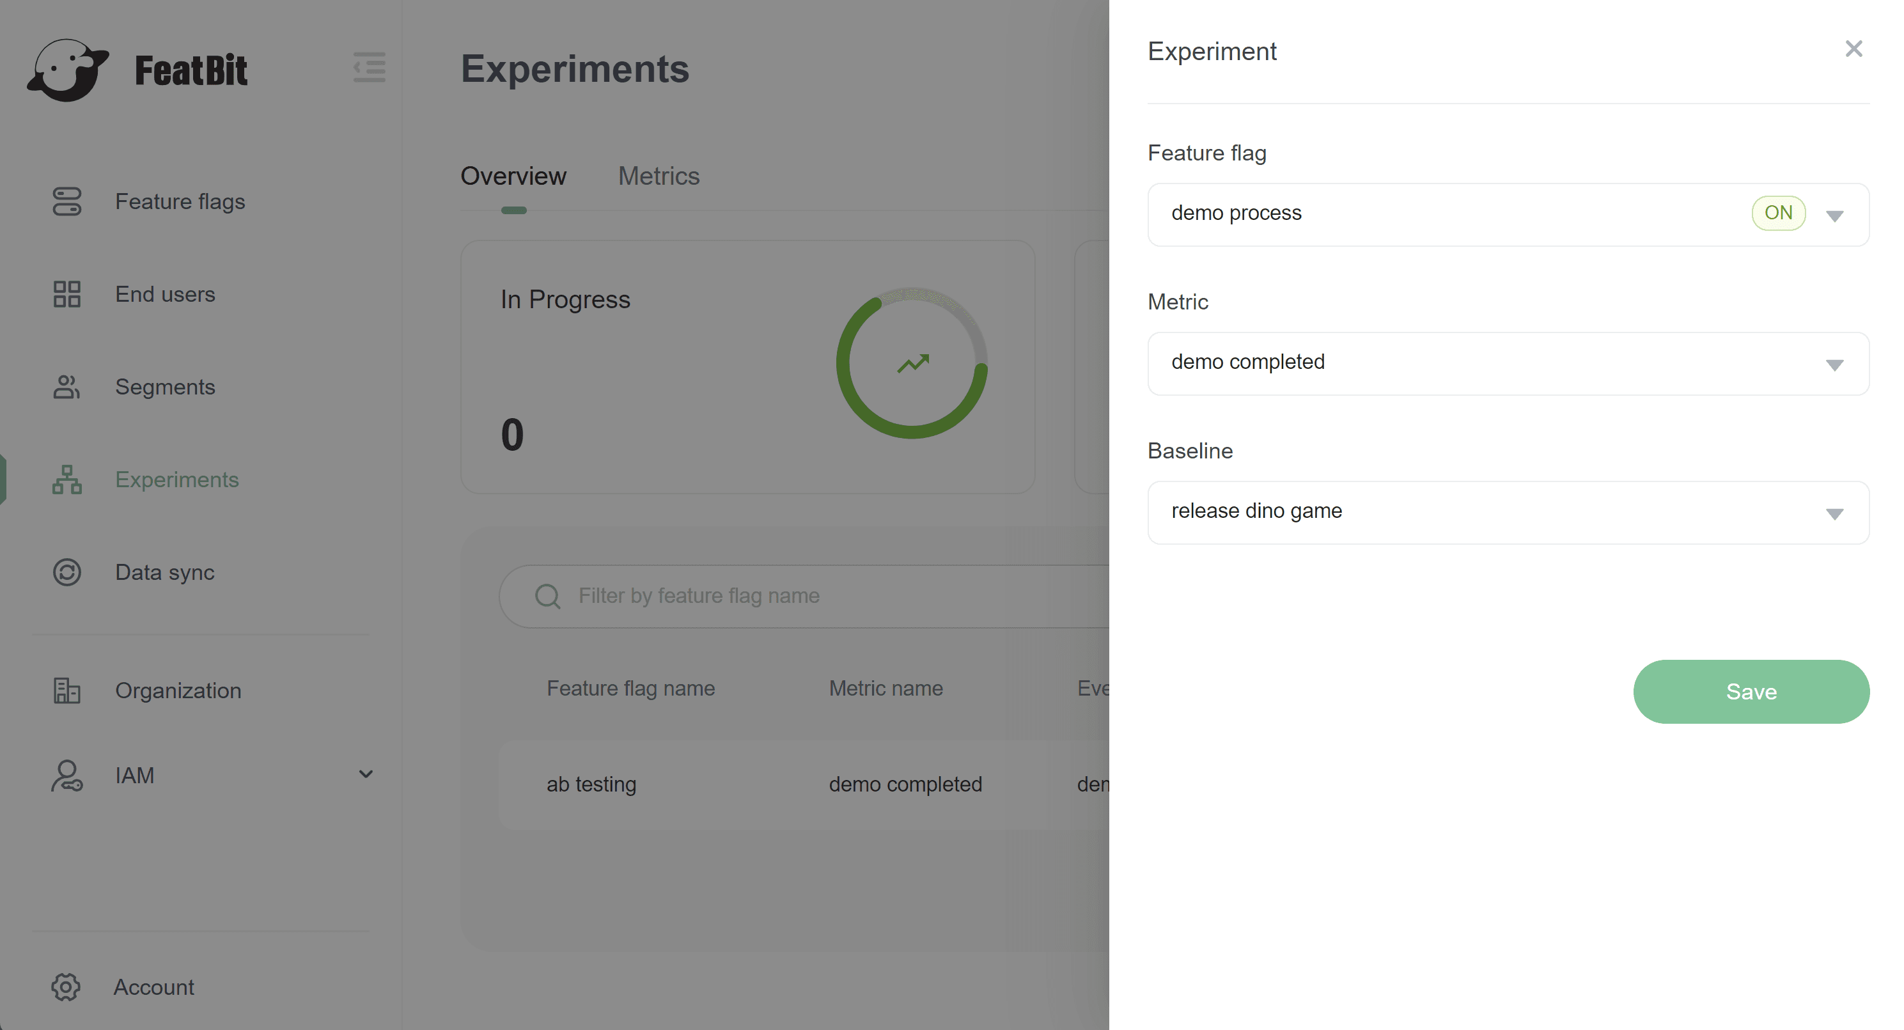
Task: Close the Experiment drawer
Action: (x=1853, y=49)
